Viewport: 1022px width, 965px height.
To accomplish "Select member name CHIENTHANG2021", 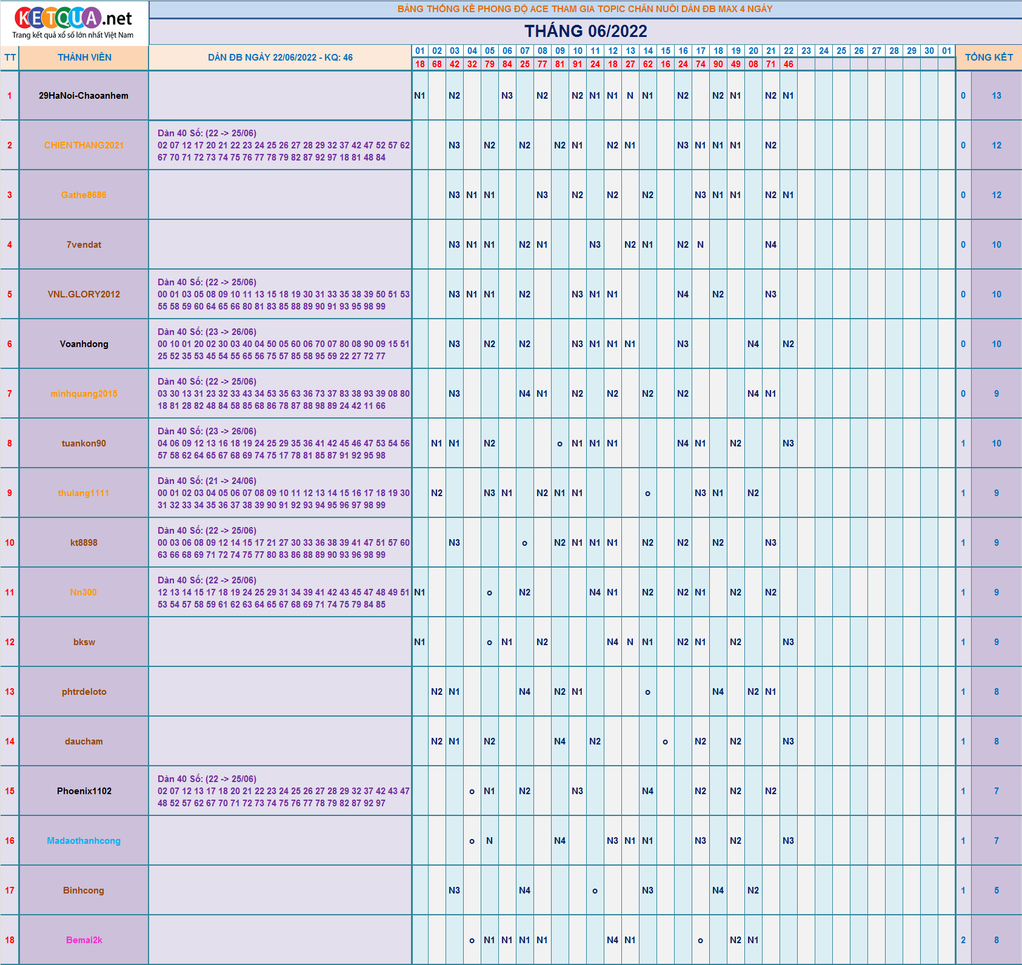I will pos(84,145).
